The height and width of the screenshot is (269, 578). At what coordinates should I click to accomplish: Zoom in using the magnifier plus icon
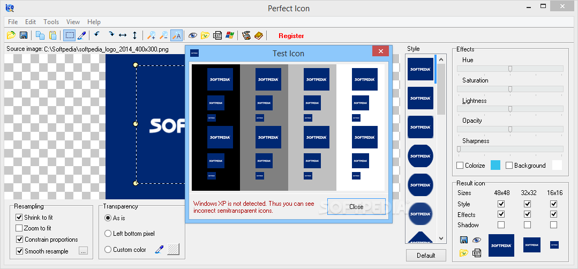pyautogui.click(x=151, y=35)
